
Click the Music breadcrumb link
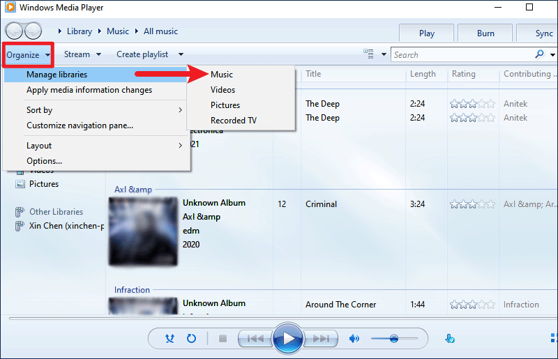coord(118,31)
